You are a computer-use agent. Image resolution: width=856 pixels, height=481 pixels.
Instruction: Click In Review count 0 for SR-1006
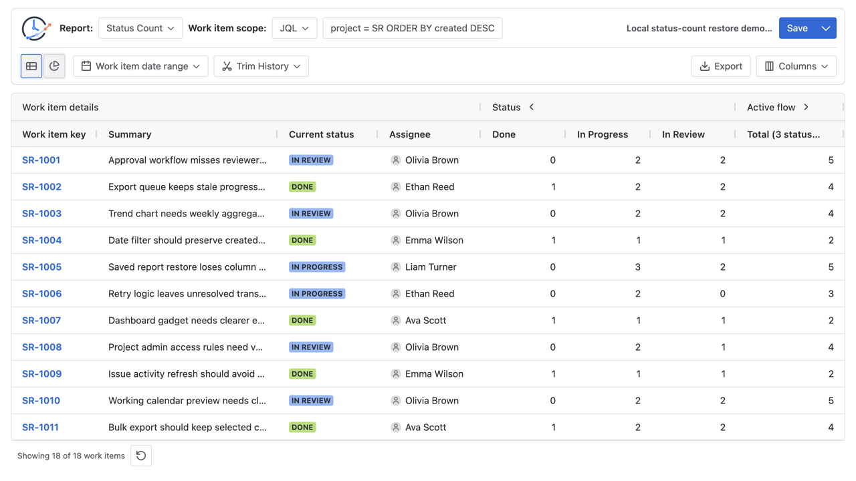click(722, 293)
